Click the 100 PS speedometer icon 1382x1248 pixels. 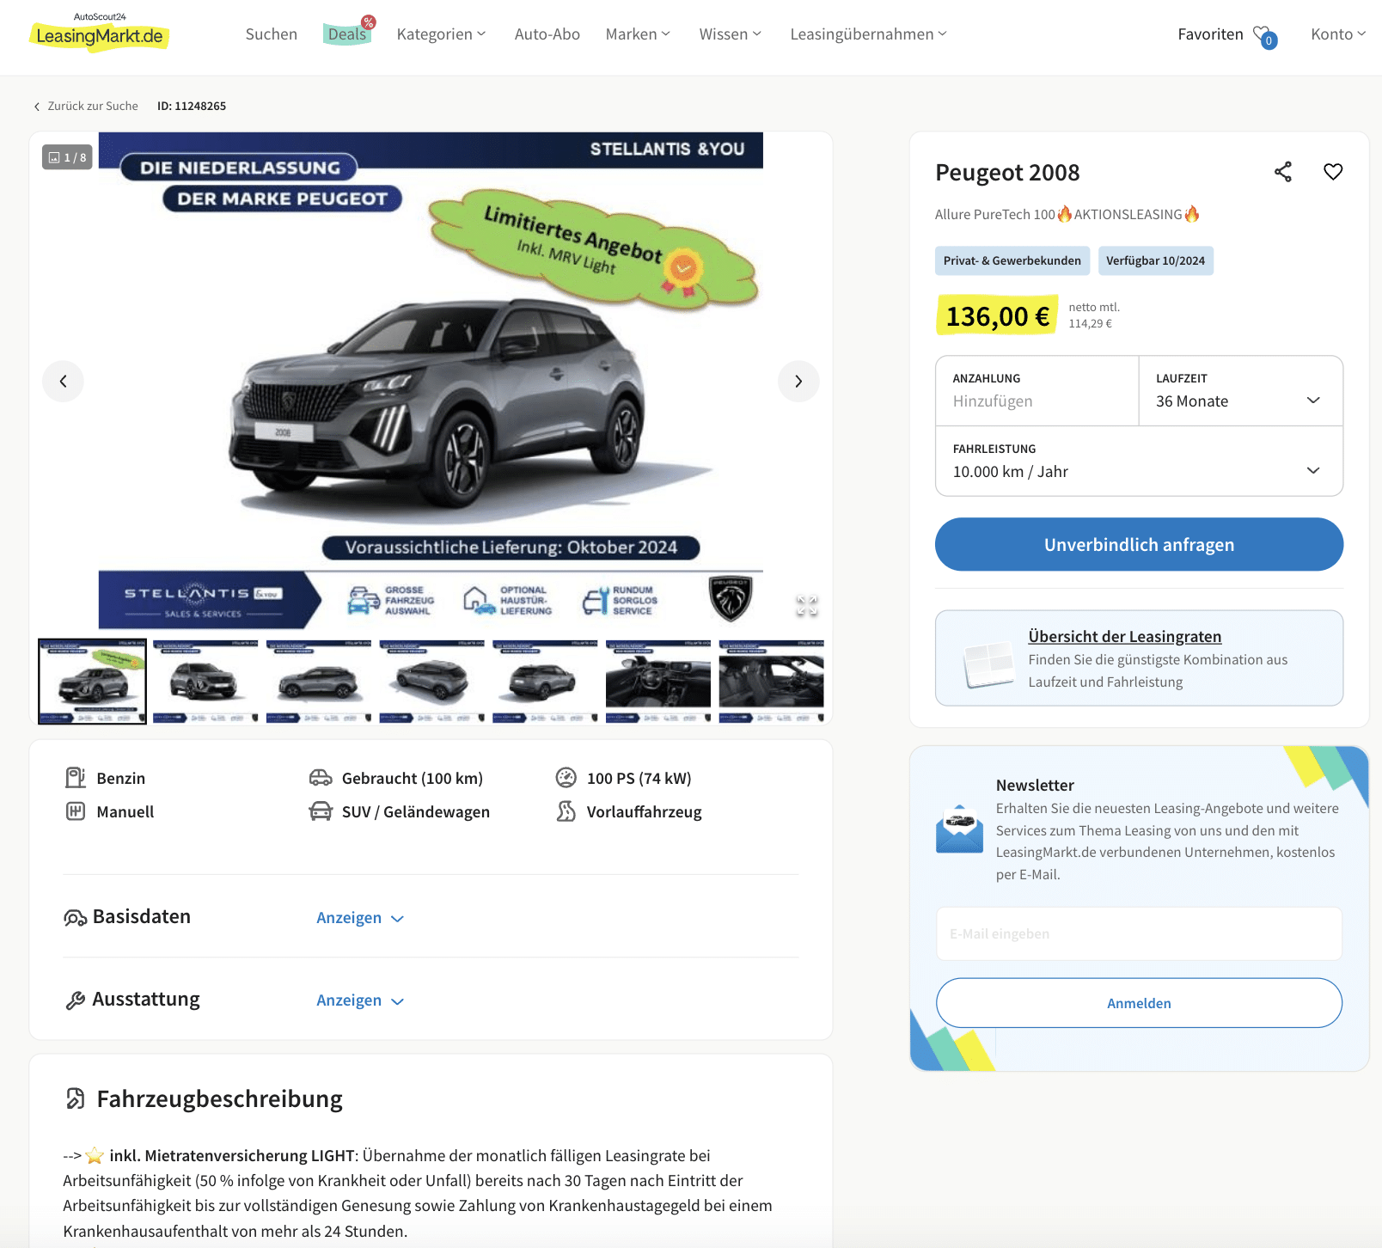tap(566, 778)
